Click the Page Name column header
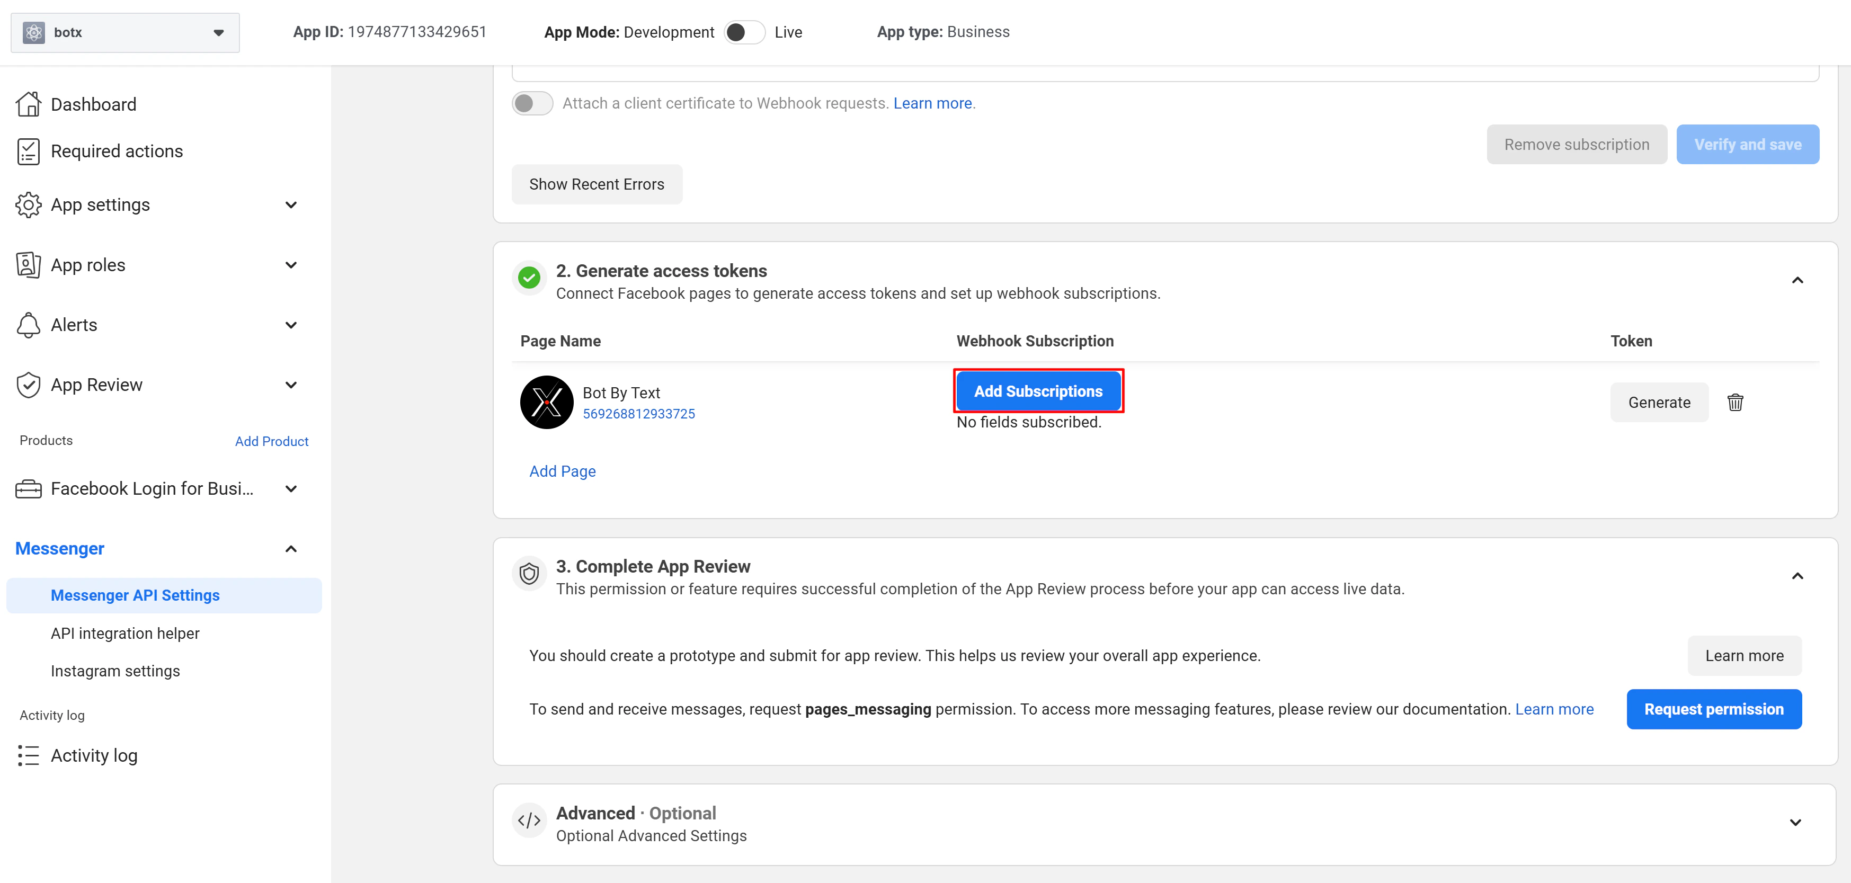This screenshot has height=883, width=1851. tap(560, 341)
